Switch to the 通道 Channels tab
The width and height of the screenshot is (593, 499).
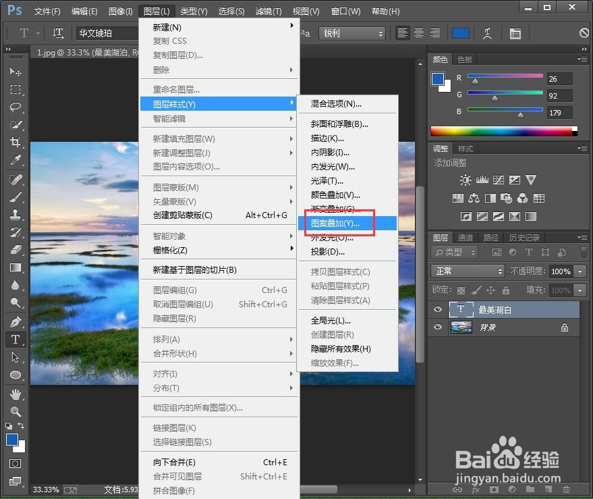[x=465, y=237]
